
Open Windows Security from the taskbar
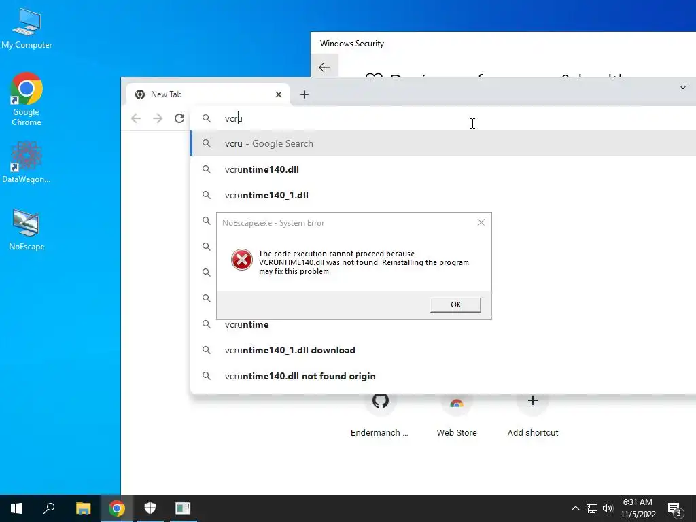150,508
